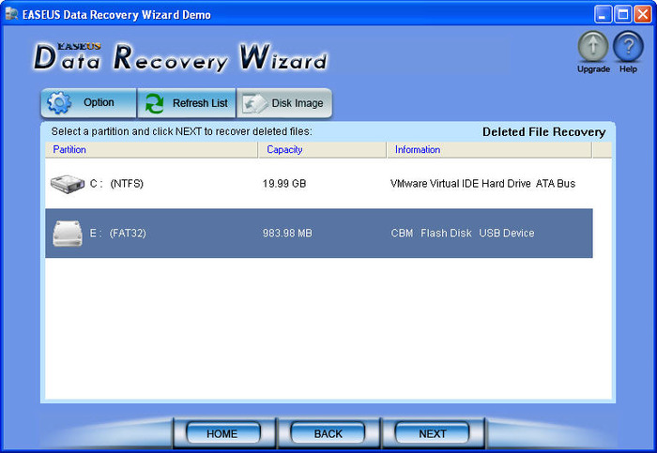Maximize the EASEUS wizard window

click(622, 15)
